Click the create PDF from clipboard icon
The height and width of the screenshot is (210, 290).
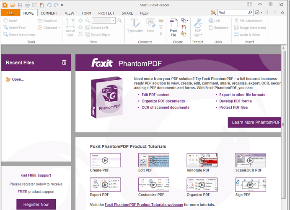184,34
